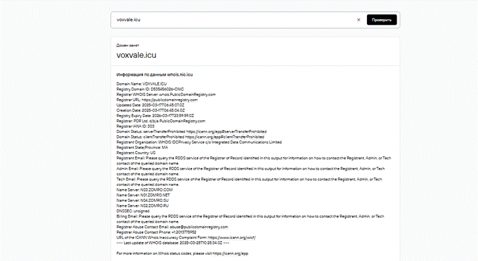Open the icann.org/epp#clientTransferProhibited link

pyautogui.click(x=225, y=137)
